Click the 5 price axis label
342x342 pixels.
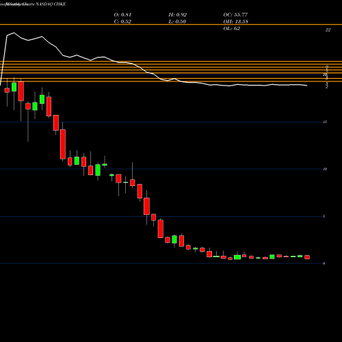click(324, 216)
